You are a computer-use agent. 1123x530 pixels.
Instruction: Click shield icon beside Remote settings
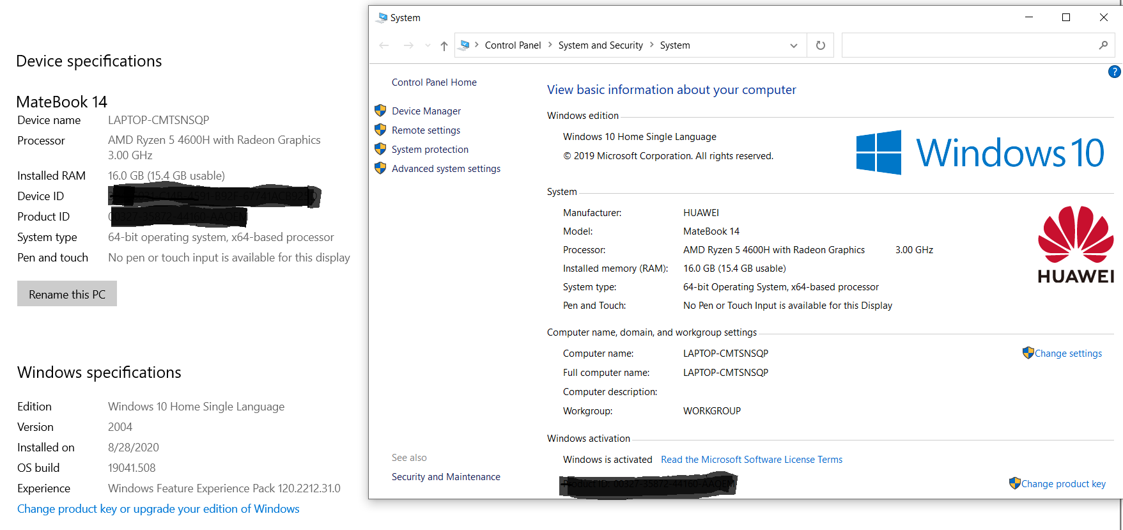[x=380, y=130]
